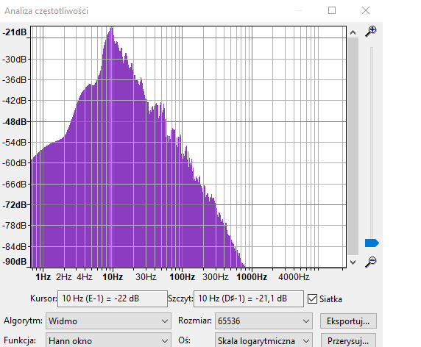Click the Eksportuj... button
421x347 pixels.
pos(348,321)
